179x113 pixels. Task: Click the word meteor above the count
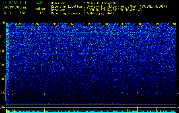(x=40, y=9)
